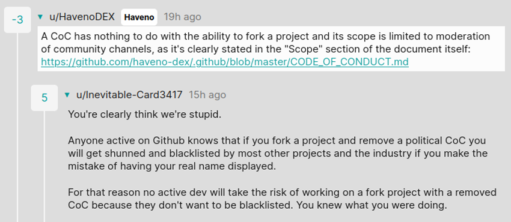
Task: Click the line "mistake of having your real name"
Action: point(172,166)
